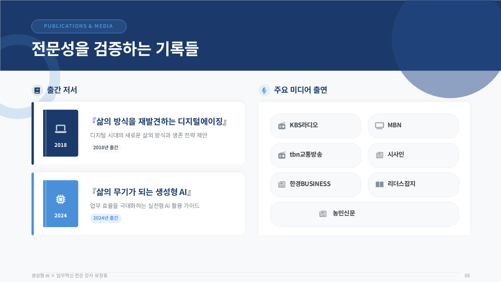Click the chip icon on the 2024 book cover

pyautogui.click(x=61, y=199)
